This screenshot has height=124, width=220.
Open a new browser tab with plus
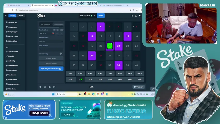coord(128,5)
